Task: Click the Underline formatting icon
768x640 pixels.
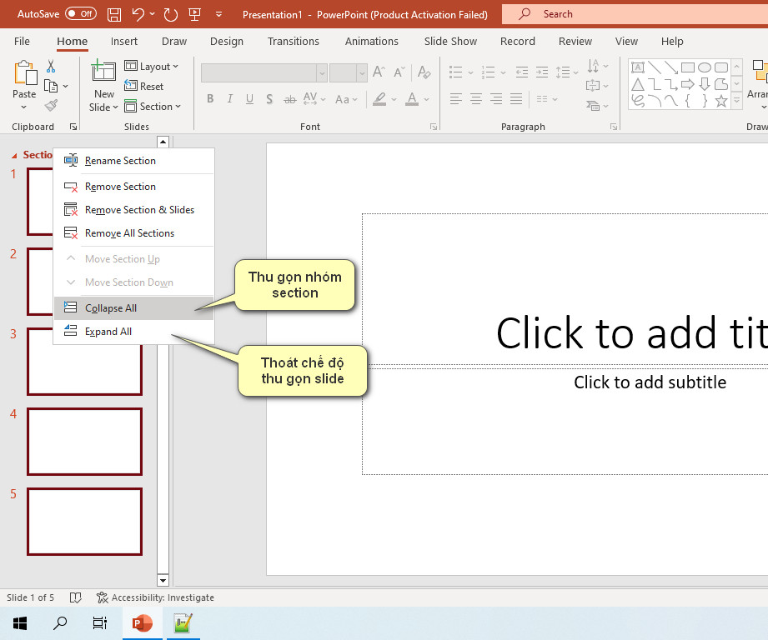Action: pos(250,99)
